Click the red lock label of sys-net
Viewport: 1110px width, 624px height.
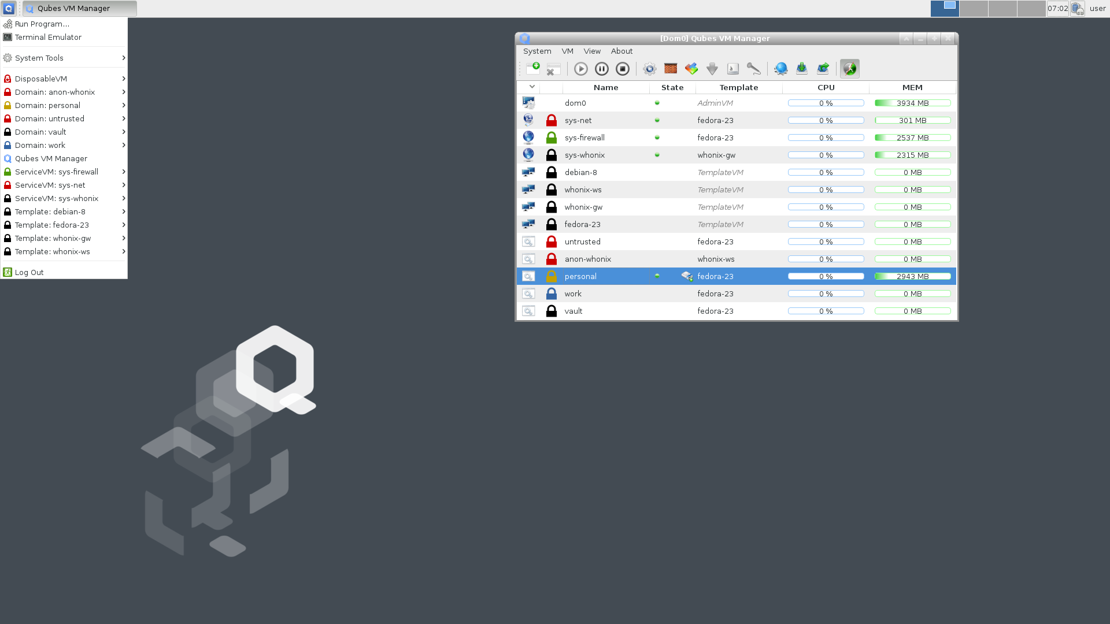(552, 120)
